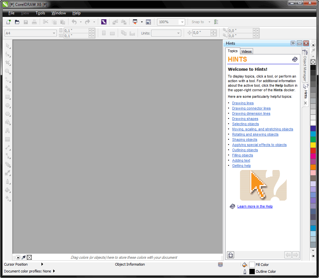Viewport: 319px width, 278px height.
Task: Open the zoom level 100% dropdown
Action: pyautogui.click(x=182, y=22)
